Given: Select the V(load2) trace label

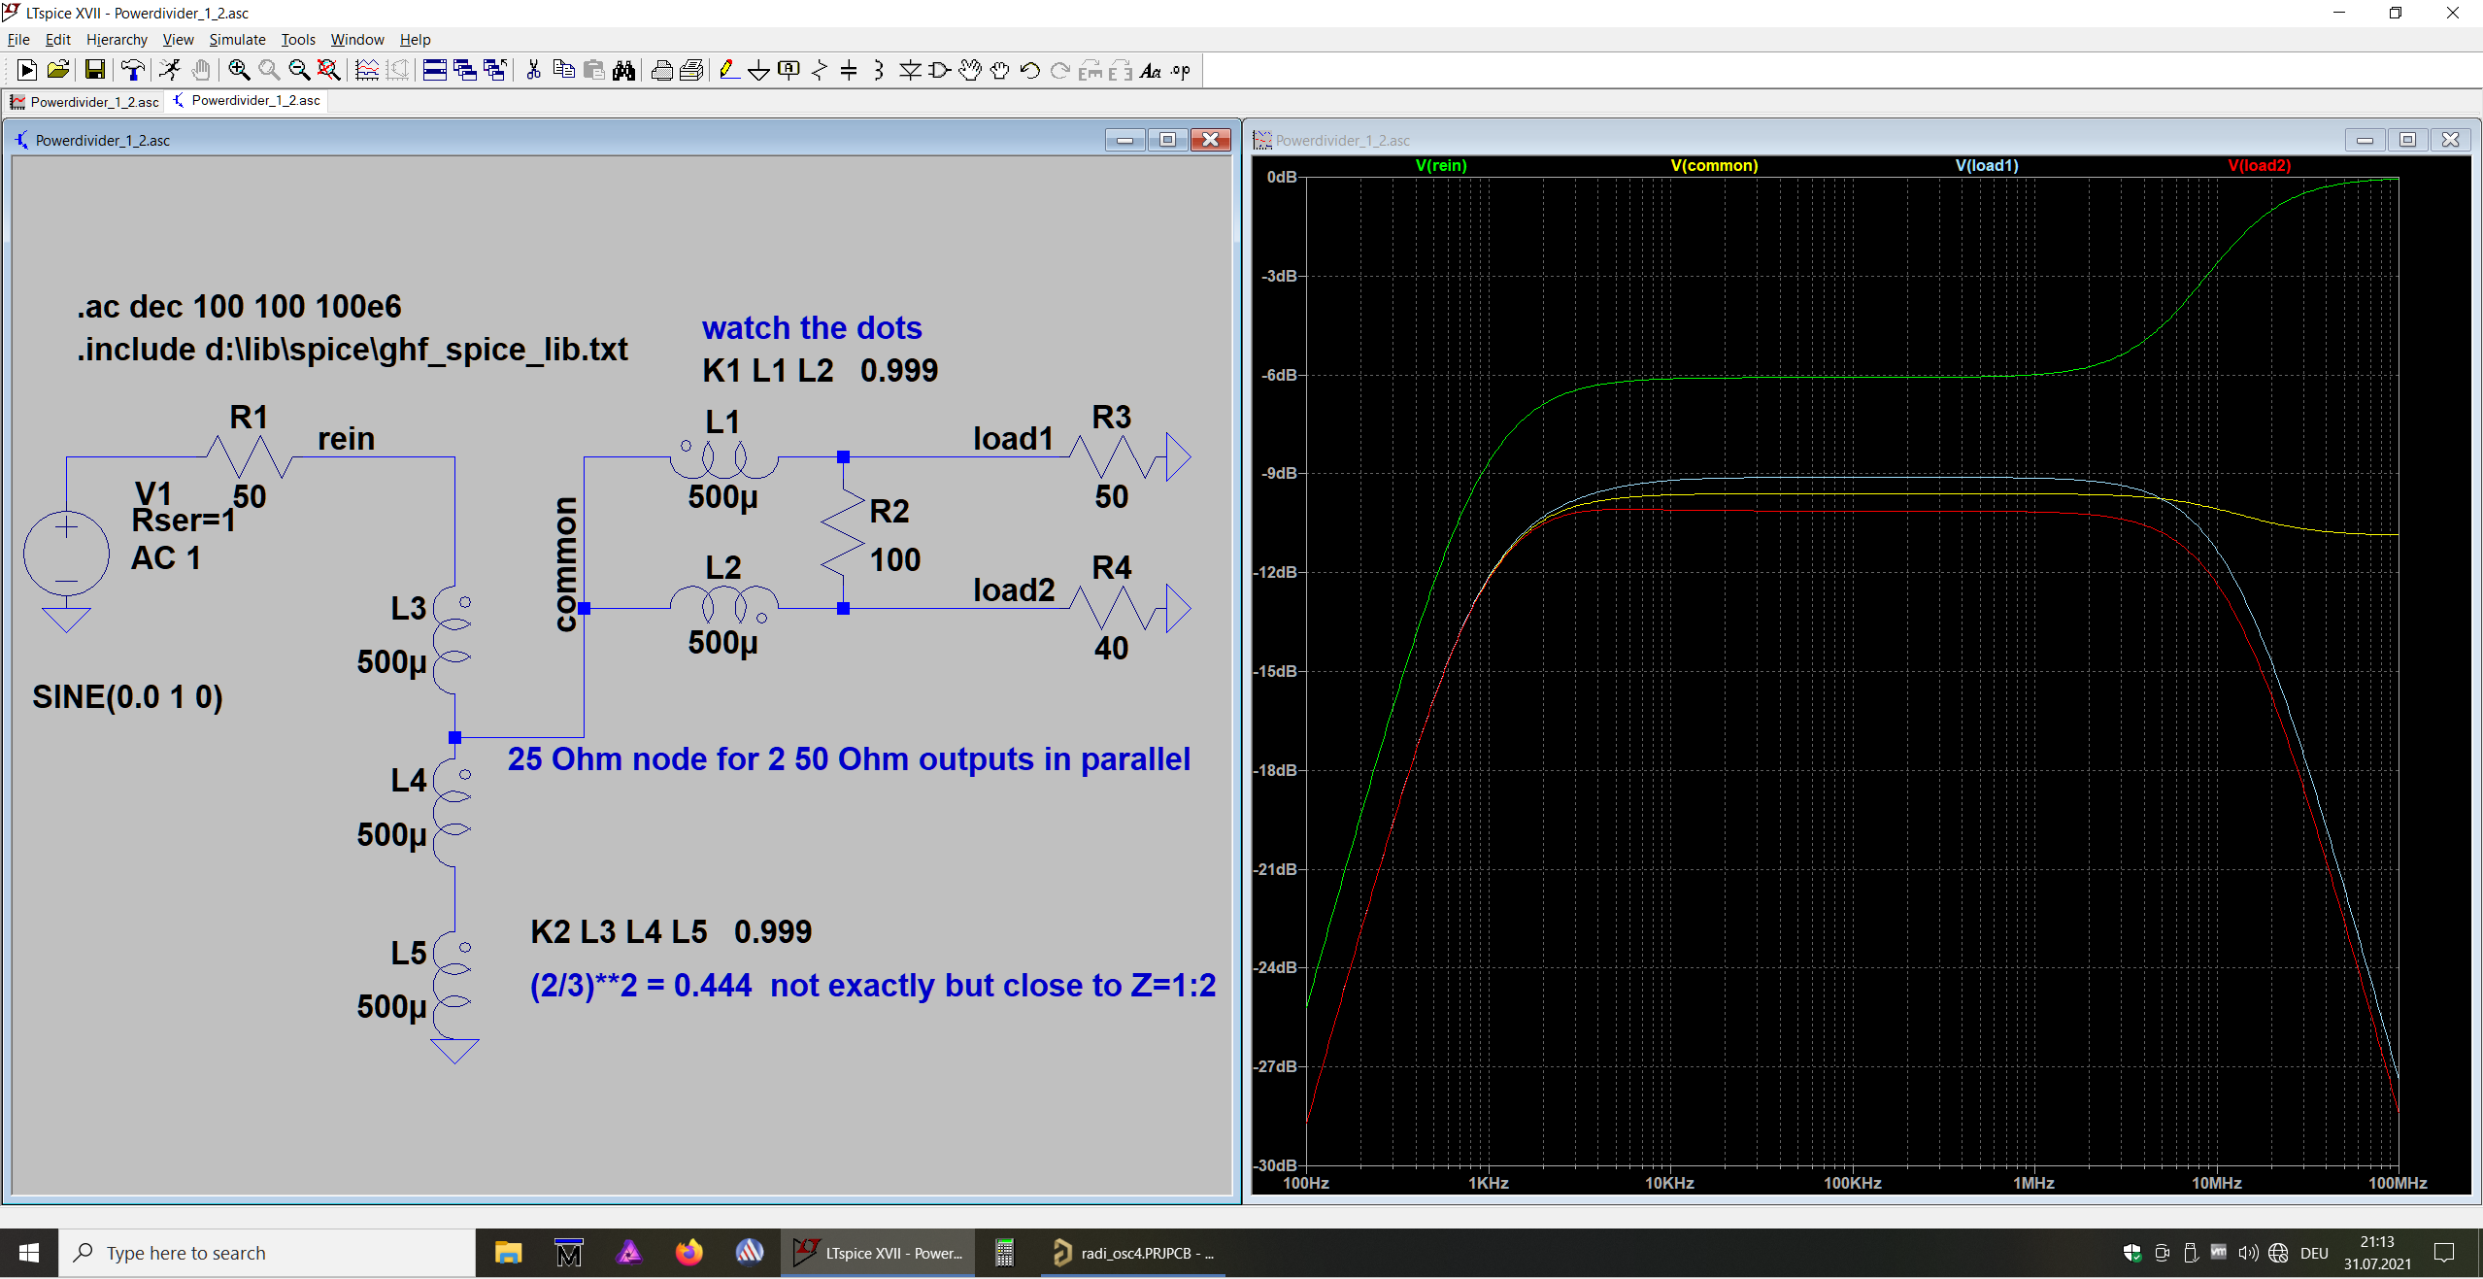Looking at the screenshot, I should tap(2259, 165).
